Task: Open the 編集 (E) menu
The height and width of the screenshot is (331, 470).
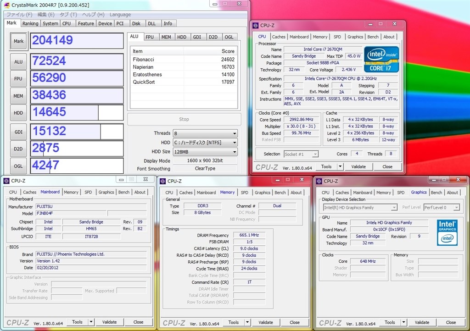Action: click(x=46, y=14)
